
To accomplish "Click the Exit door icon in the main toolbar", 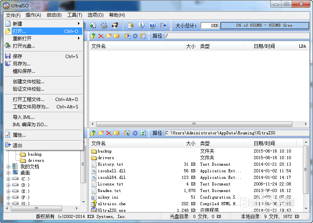I will coord(163,26).
